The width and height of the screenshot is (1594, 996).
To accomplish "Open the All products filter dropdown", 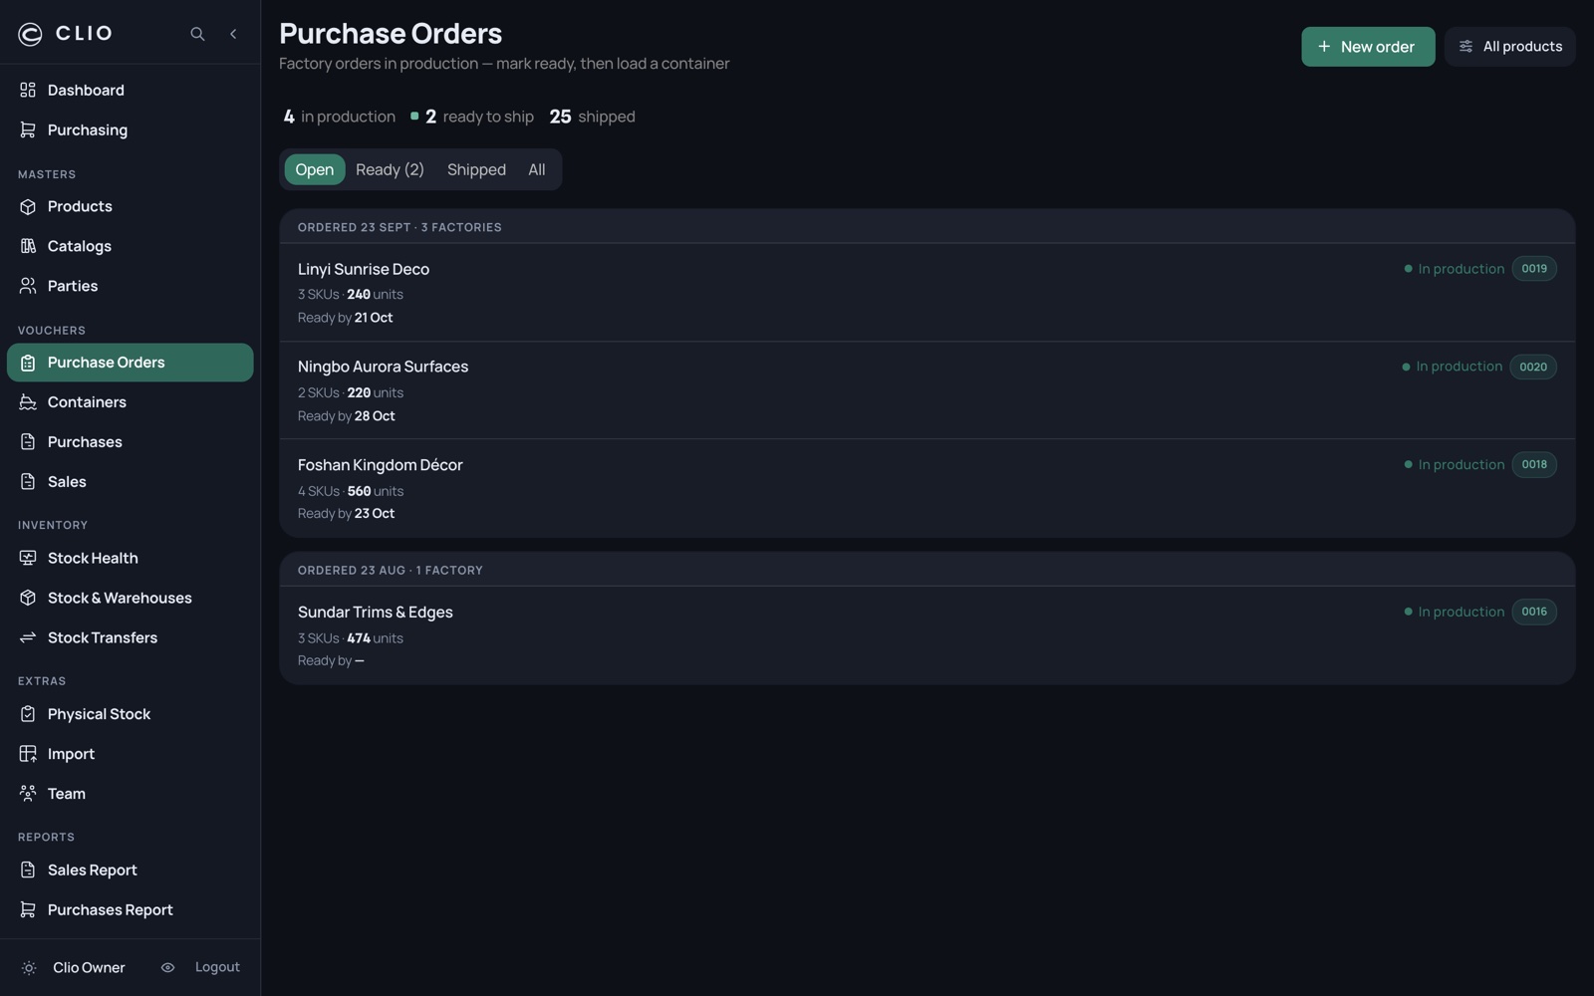I will pos(1509,47).
